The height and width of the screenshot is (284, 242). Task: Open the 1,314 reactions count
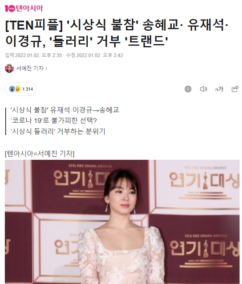(27, 89)
